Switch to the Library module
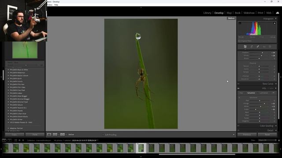Image resolution: width=282 pixels, height=158 pixels. pyautogui.click(x=207, y=13)
